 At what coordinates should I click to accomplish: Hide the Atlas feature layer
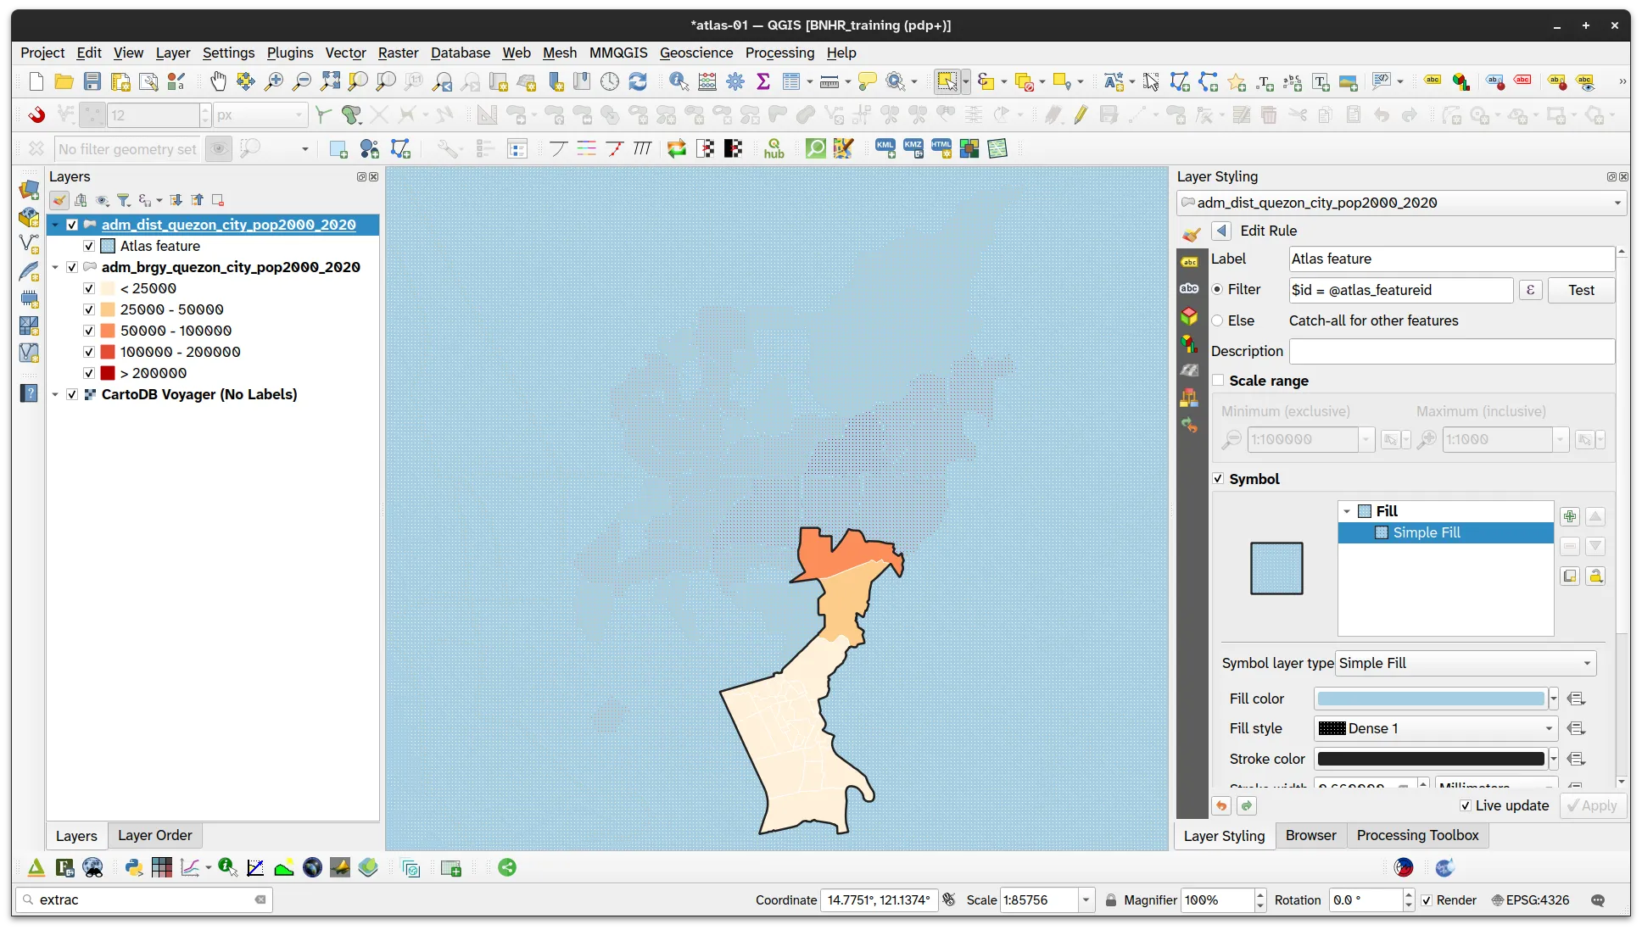click(x=89, y=246)
